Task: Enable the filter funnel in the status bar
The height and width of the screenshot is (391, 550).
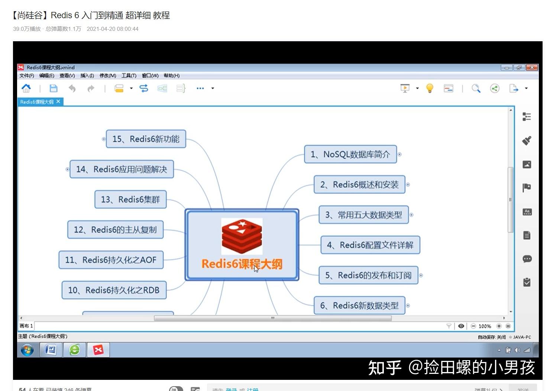Action: click(x=449, y=326)
